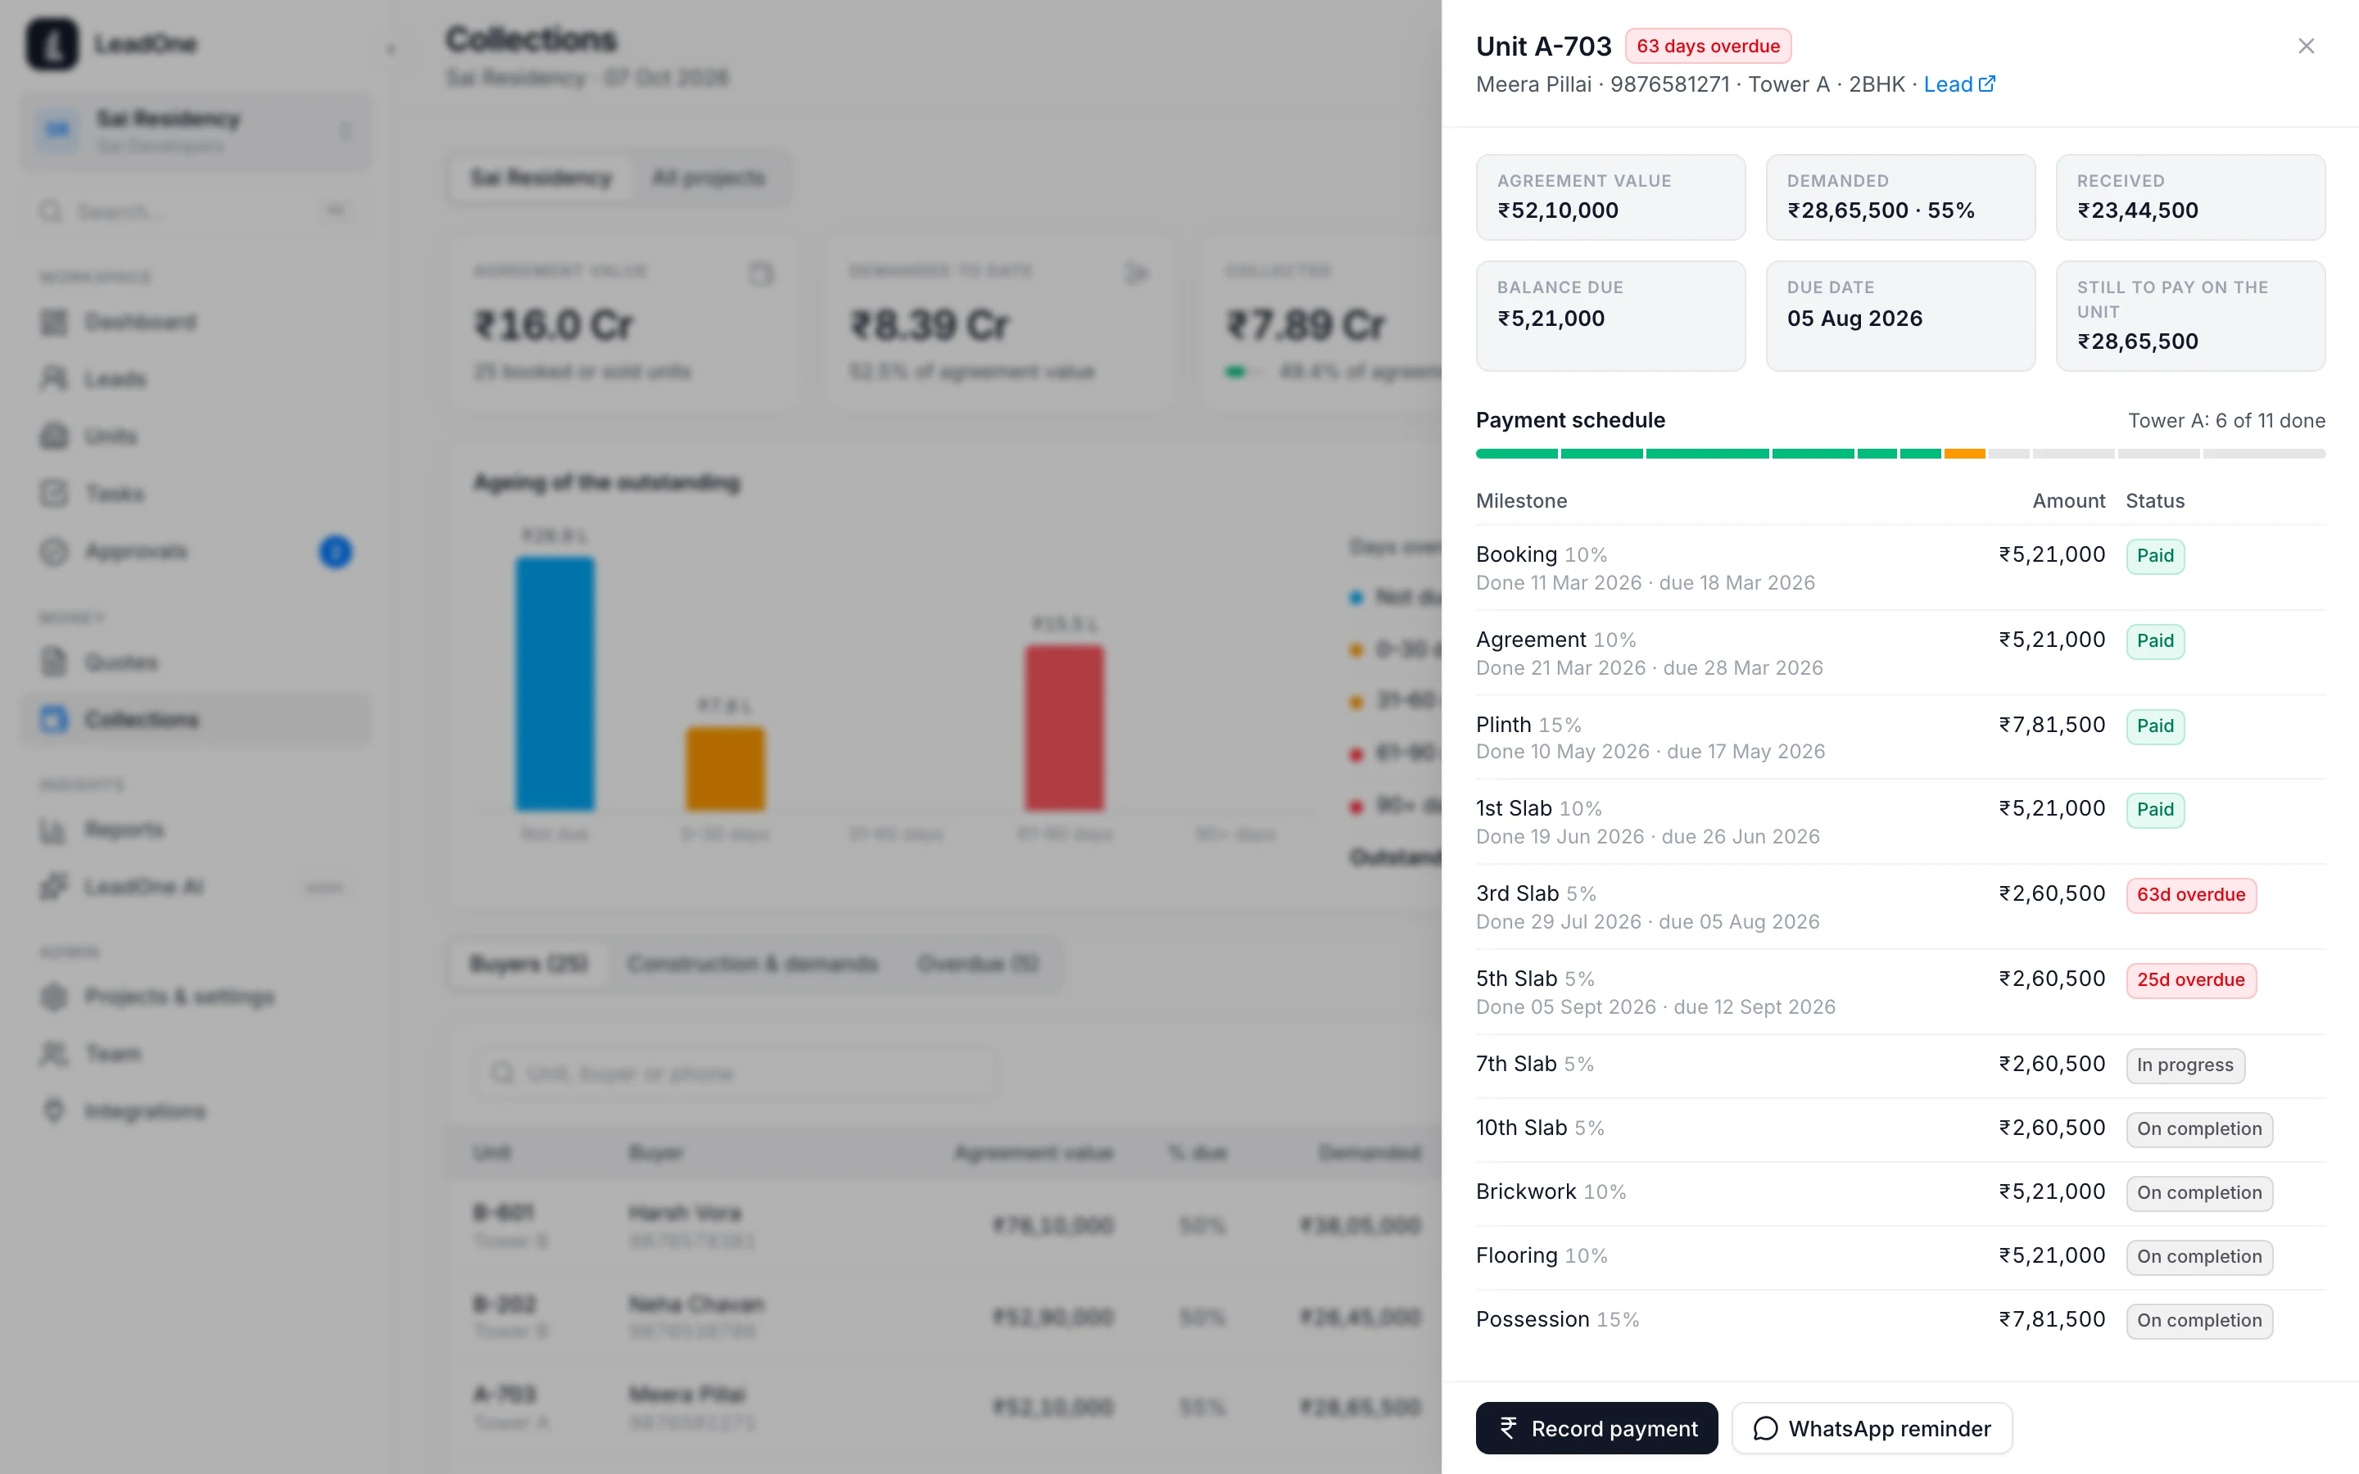Click the Received ₹23,44,500 card
Image resolution: width=2359 pixels, height=1474 pixels.
click(x=2190, y=197)
